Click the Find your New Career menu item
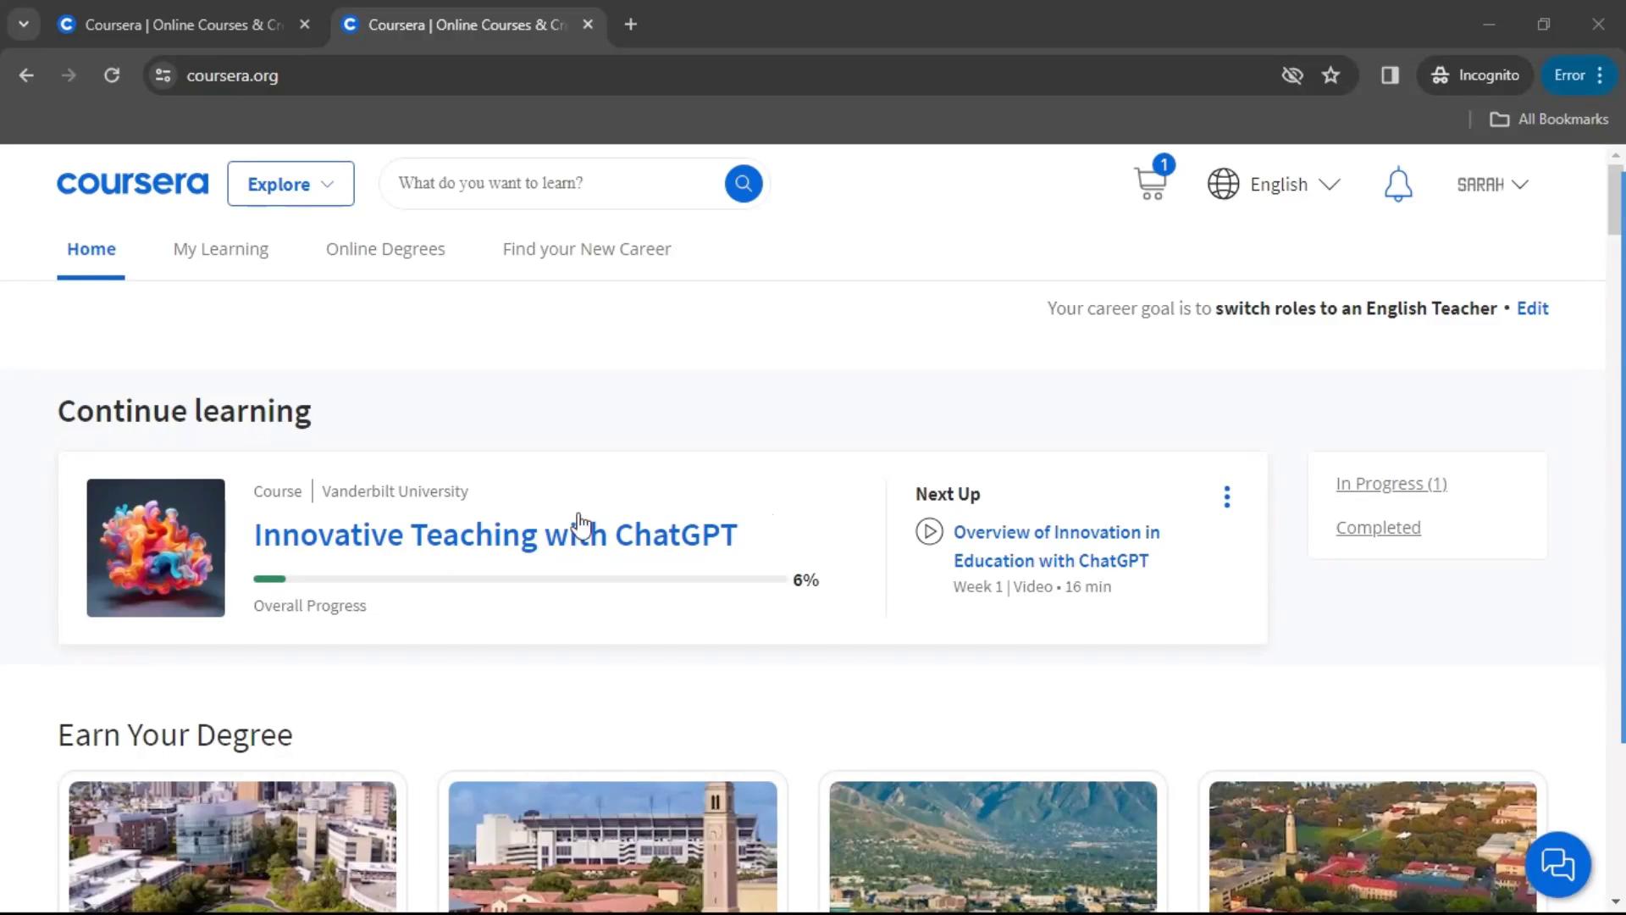Viewport: 1626px width, 915px height. 586,248
